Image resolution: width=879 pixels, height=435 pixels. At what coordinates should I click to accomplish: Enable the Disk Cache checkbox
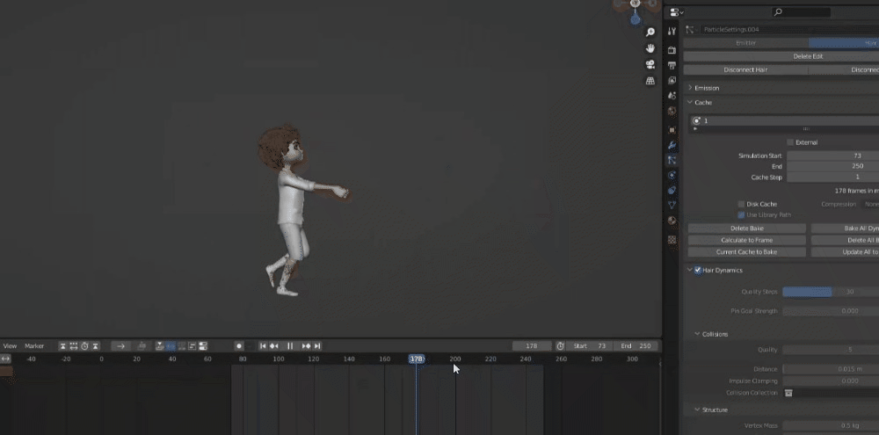(x=741, y=204)
